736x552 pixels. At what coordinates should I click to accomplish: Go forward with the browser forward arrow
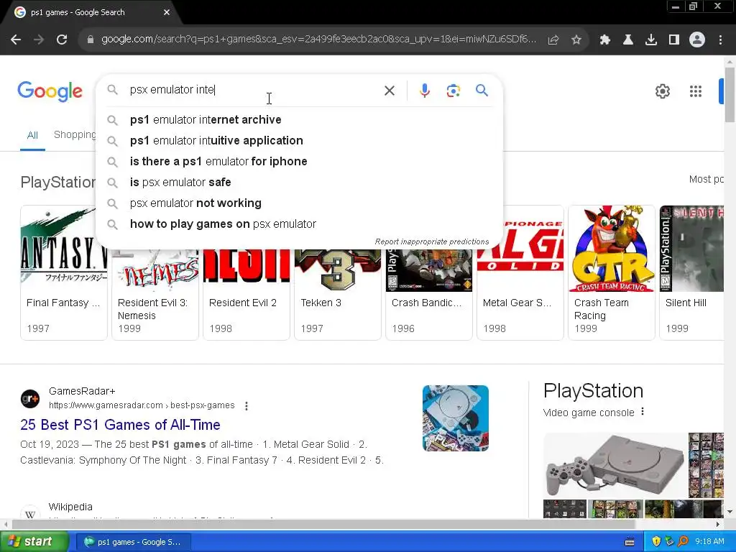coord(39,40)
